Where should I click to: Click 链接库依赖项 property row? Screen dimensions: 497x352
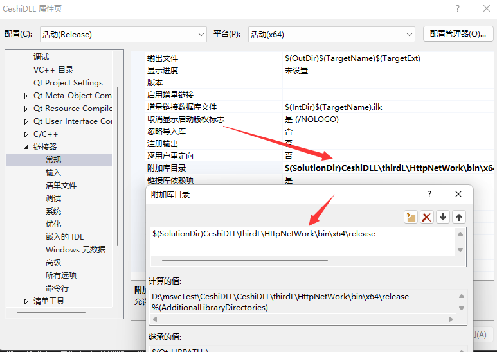pyautogui.click(x=319, y=180)
